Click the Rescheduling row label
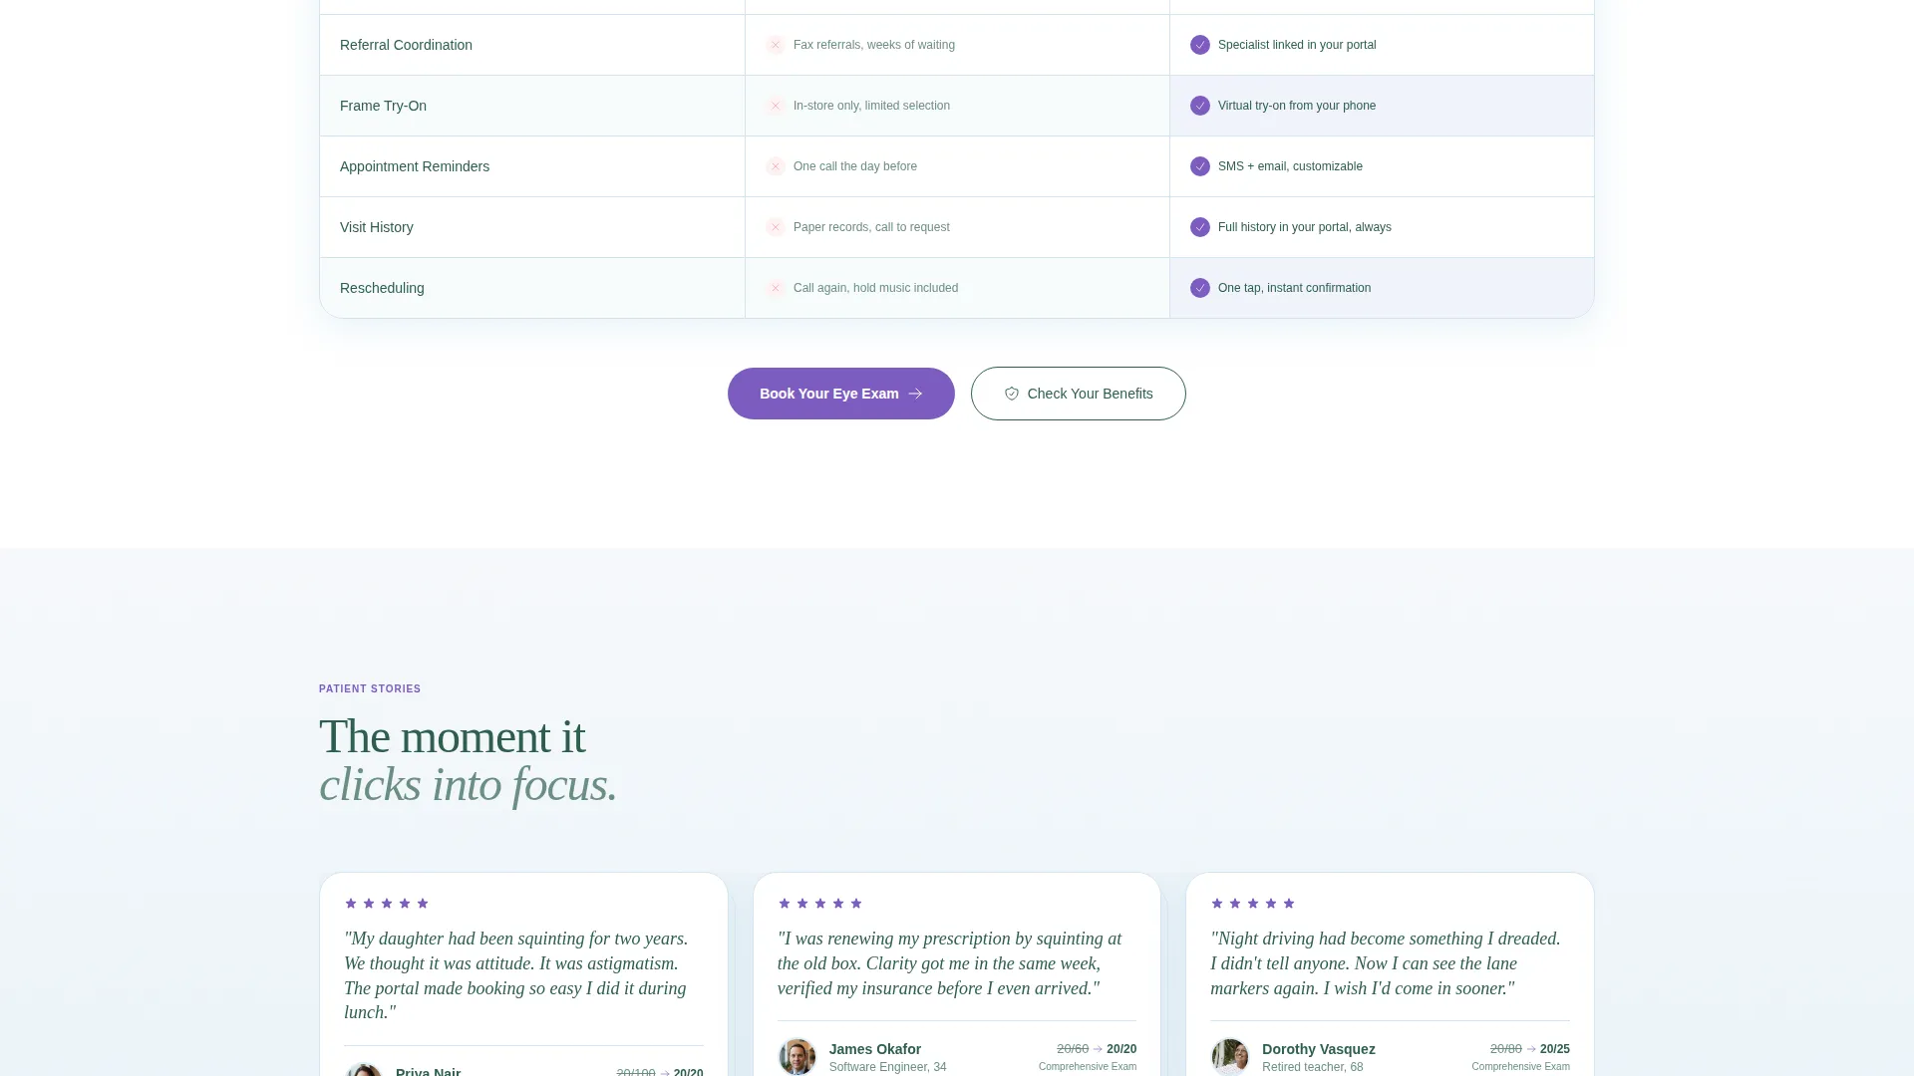 [382, 288]
